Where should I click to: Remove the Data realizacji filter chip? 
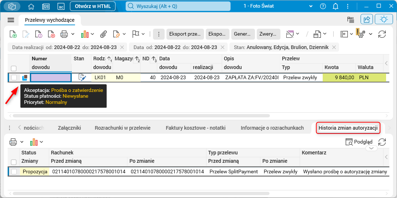[x=122, y=47]
